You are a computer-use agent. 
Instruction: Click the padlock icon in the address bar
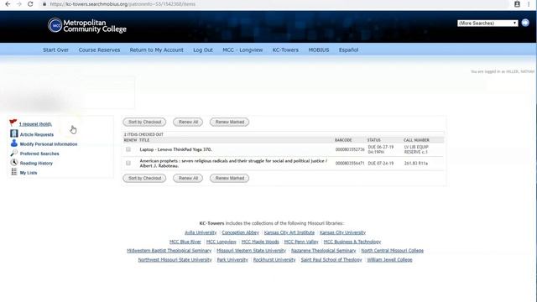pos(44,4)
